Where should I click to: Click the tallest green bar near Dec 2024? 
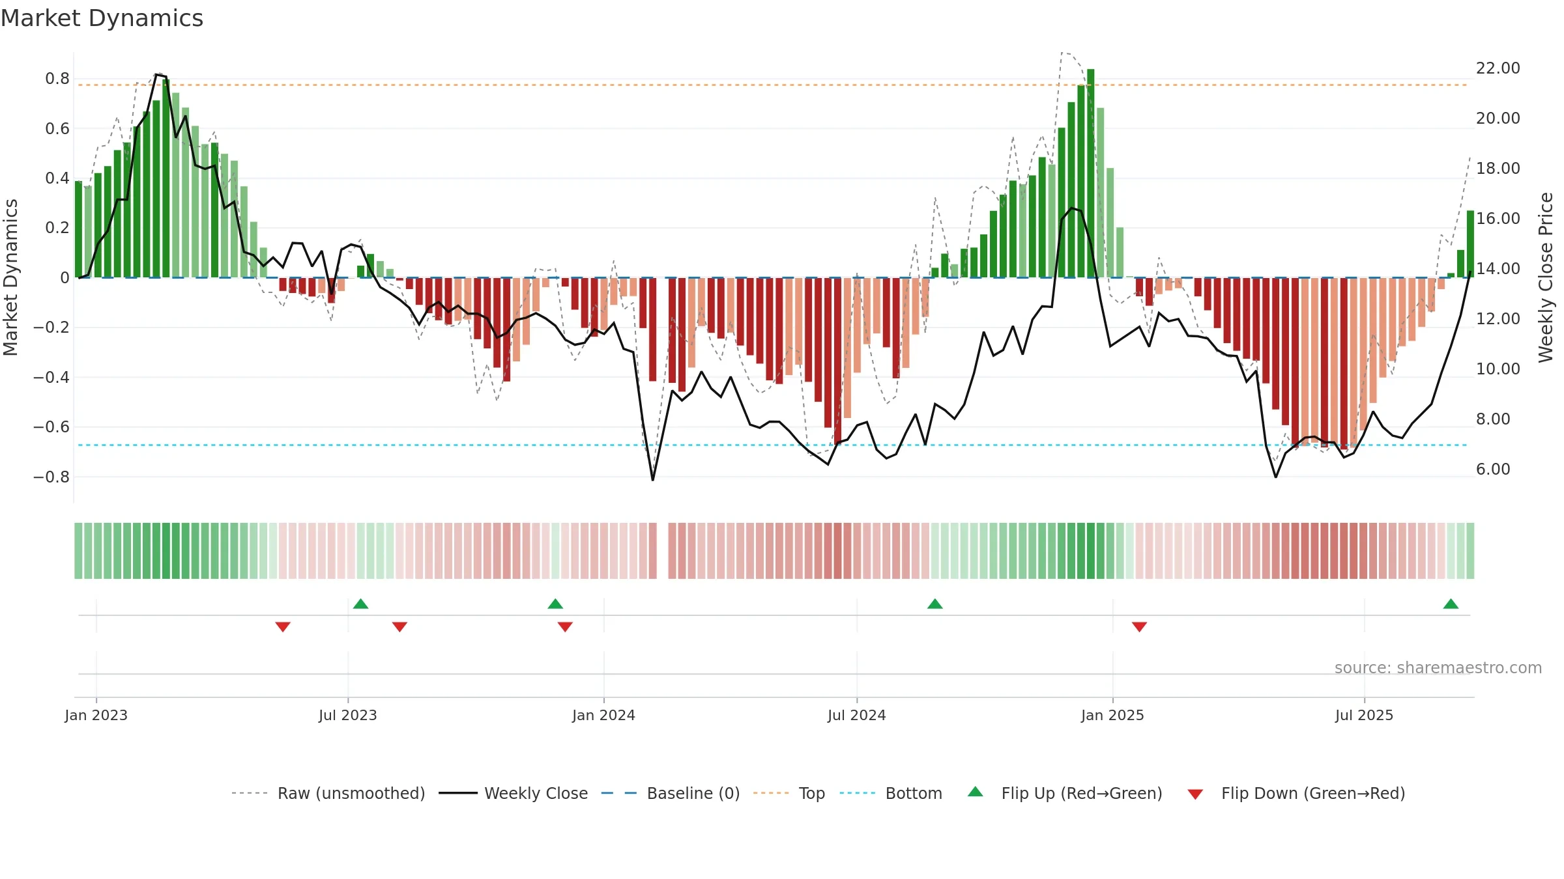(1091, 173)
